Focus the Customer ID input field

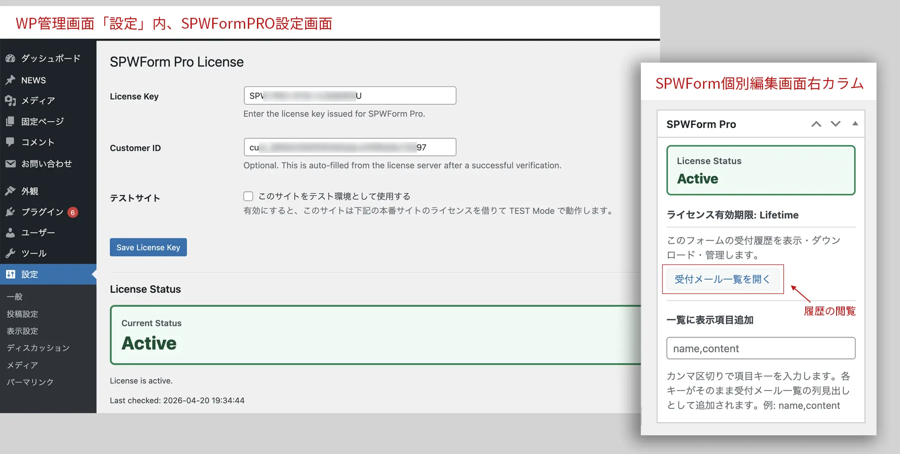coord(350,147)
